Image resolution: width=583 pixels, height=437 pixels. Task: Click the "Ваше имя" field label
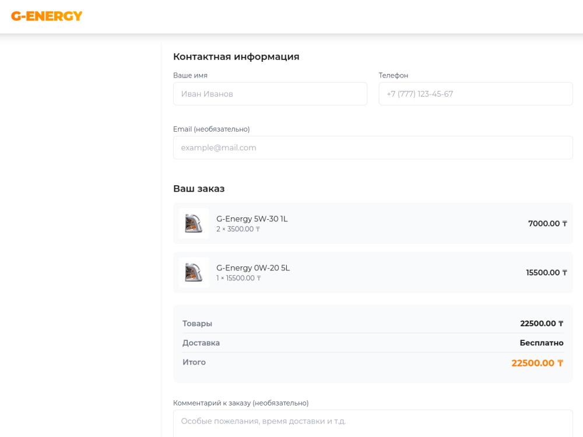point(191,75)
